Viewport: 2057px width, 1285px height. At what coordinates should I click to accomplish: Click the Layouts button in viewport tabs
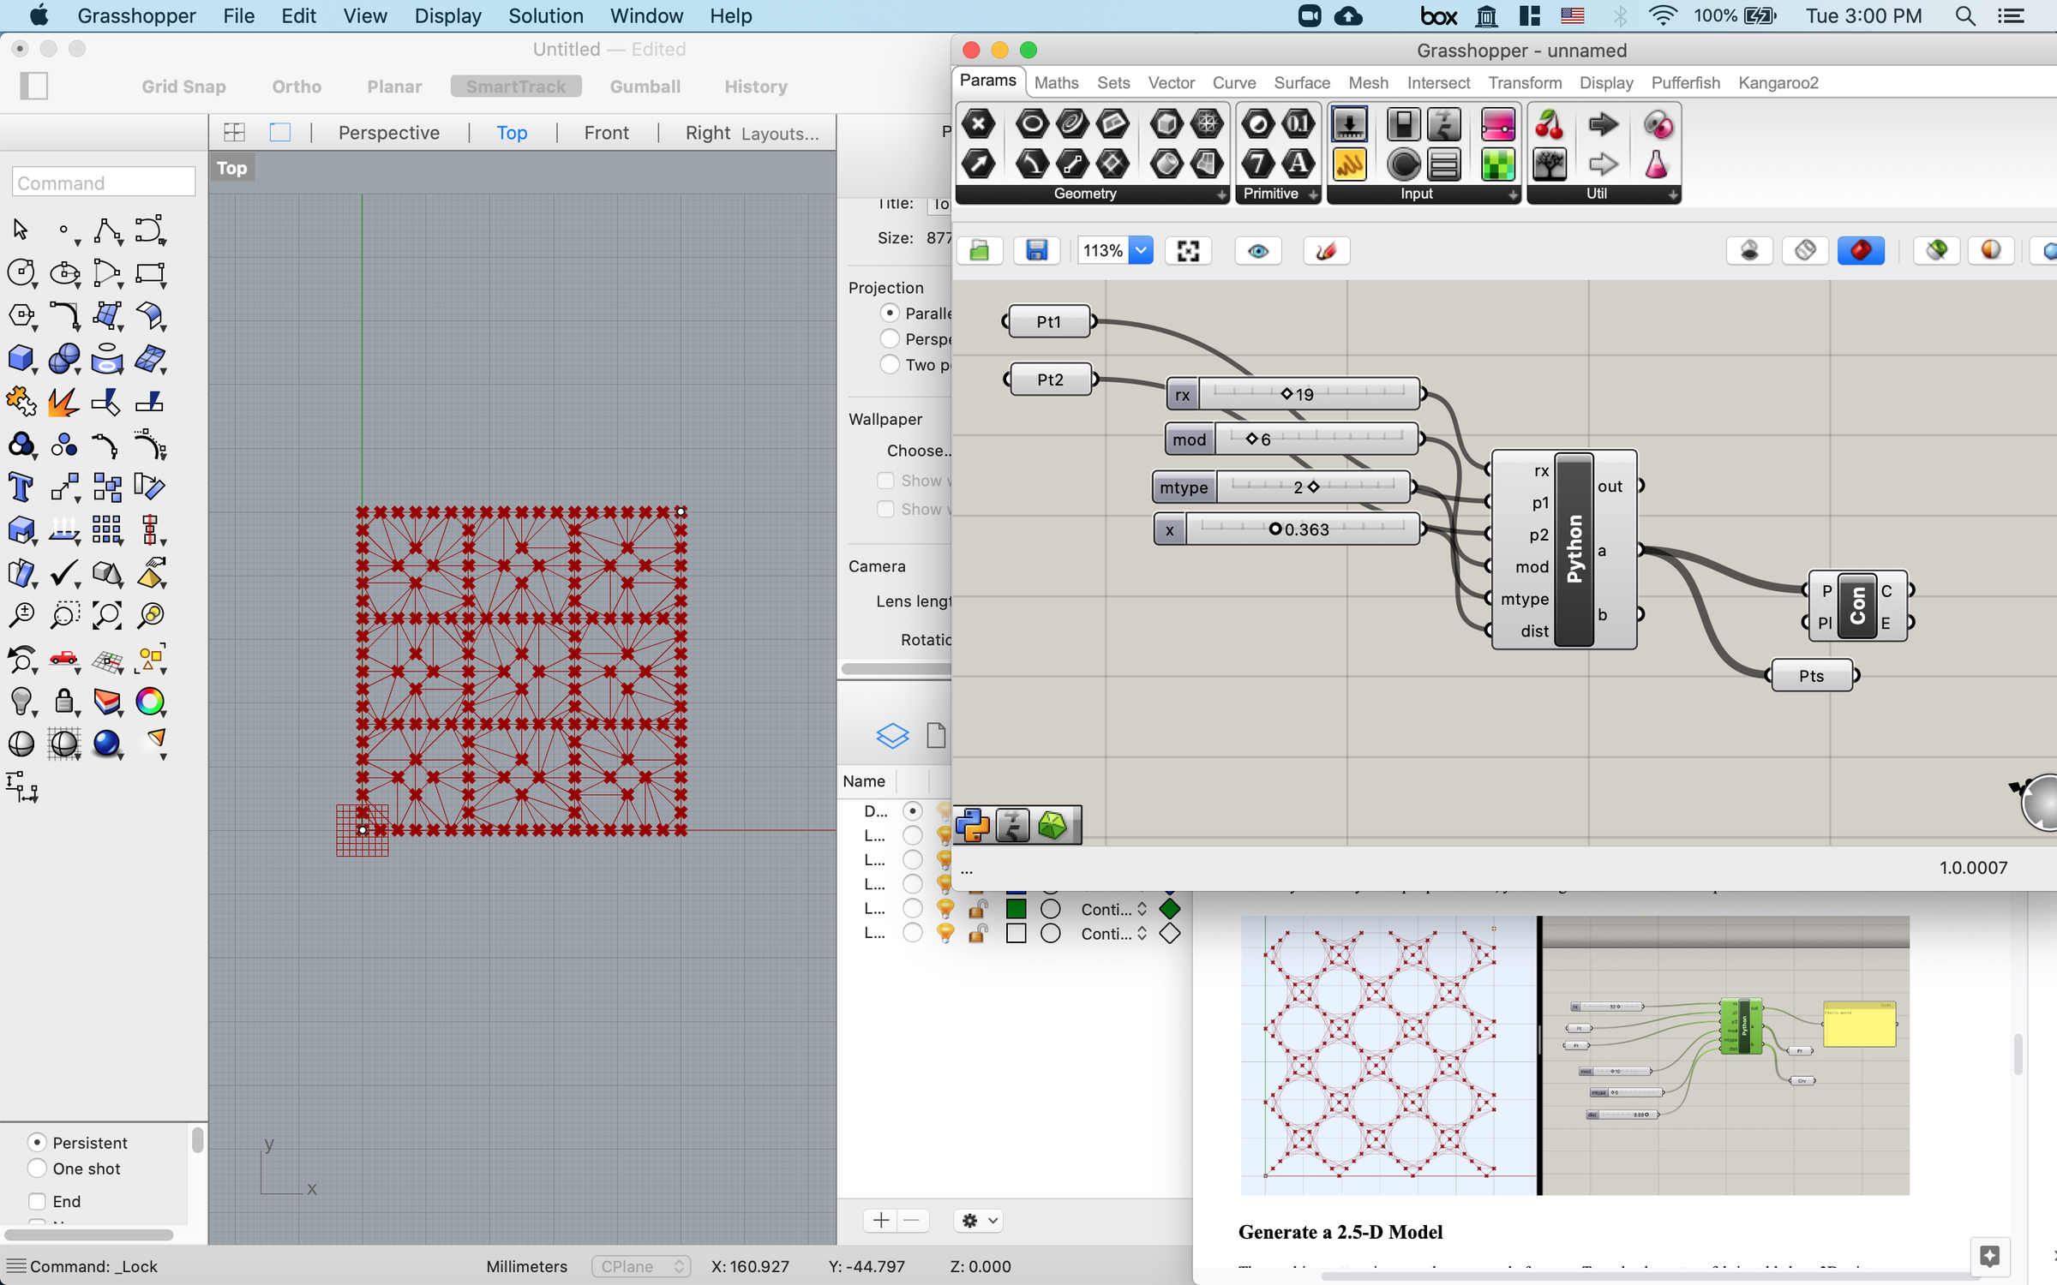pyautogui.click(x=780, y=133)
